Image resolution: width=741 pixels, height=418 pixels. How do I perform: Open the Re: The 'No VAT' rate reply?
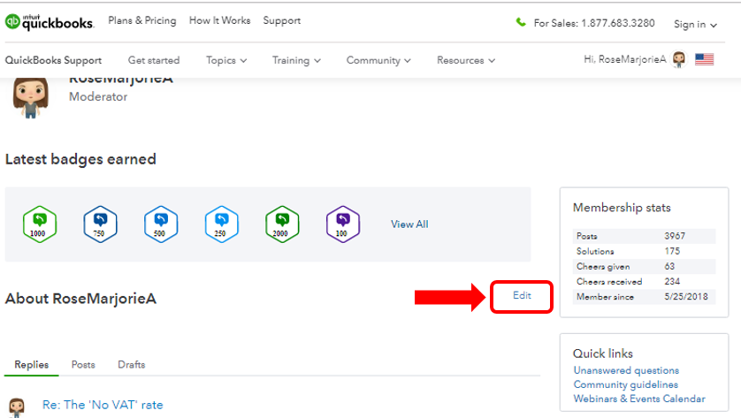pos(103,405)
